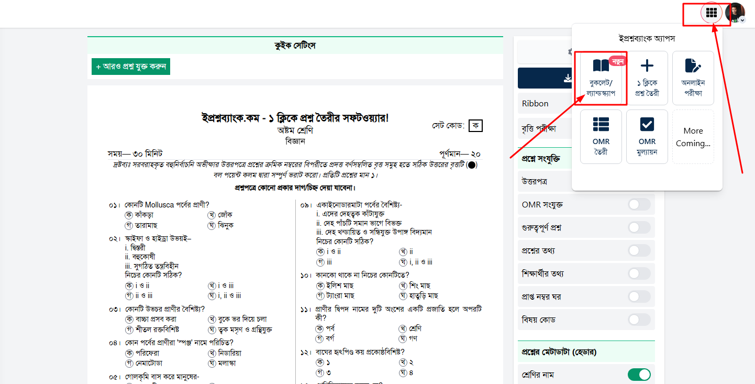Click the সময়— ৩০ মিনিট text
This screenshot has width=755, height=384.
(x=135, y=154)
